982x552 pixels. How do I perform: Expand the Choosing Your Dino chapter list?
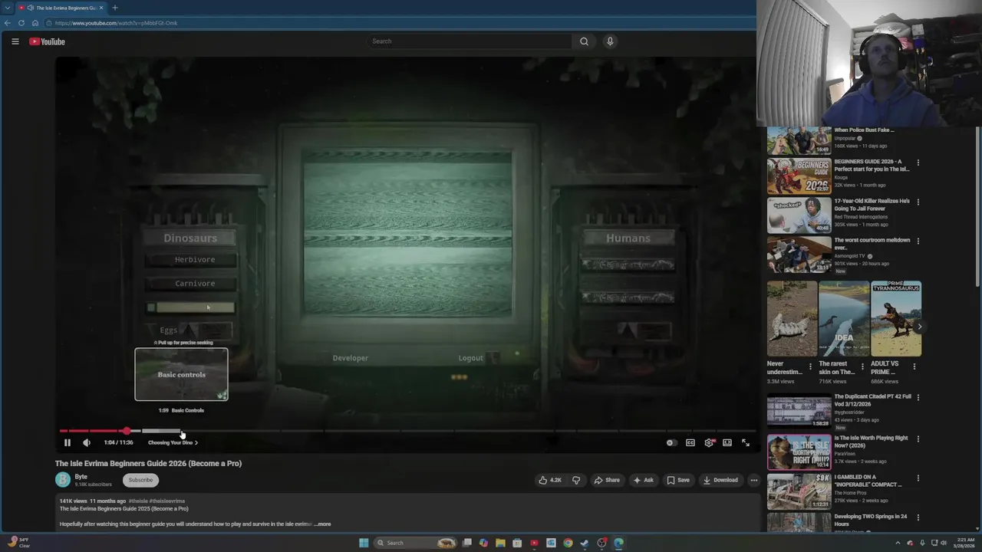click(173, 442)
